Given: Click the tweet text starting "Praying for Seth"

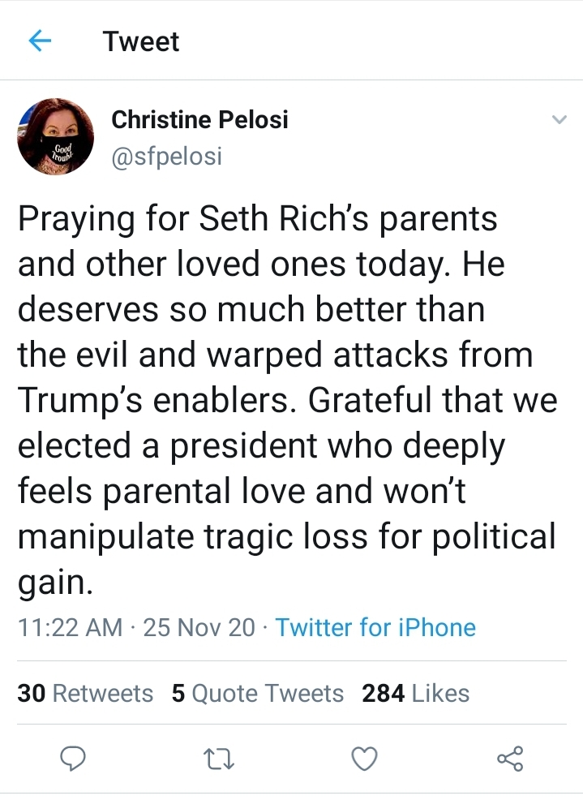Looking at the screenshot, I should point(287,400).
